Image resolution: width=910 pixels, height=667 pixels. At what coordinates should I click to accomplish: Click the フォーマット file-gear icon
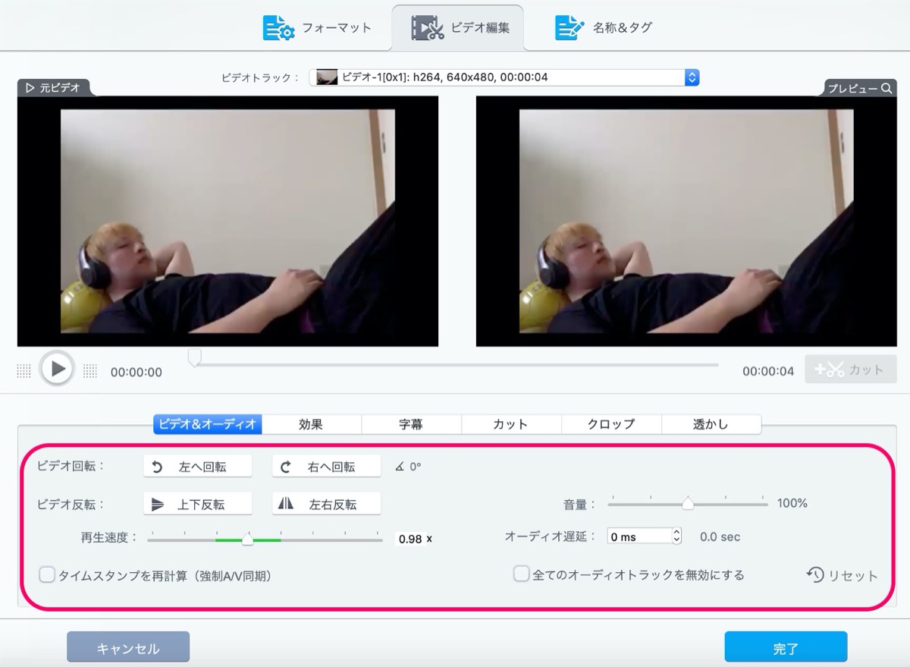pos(278,28)
